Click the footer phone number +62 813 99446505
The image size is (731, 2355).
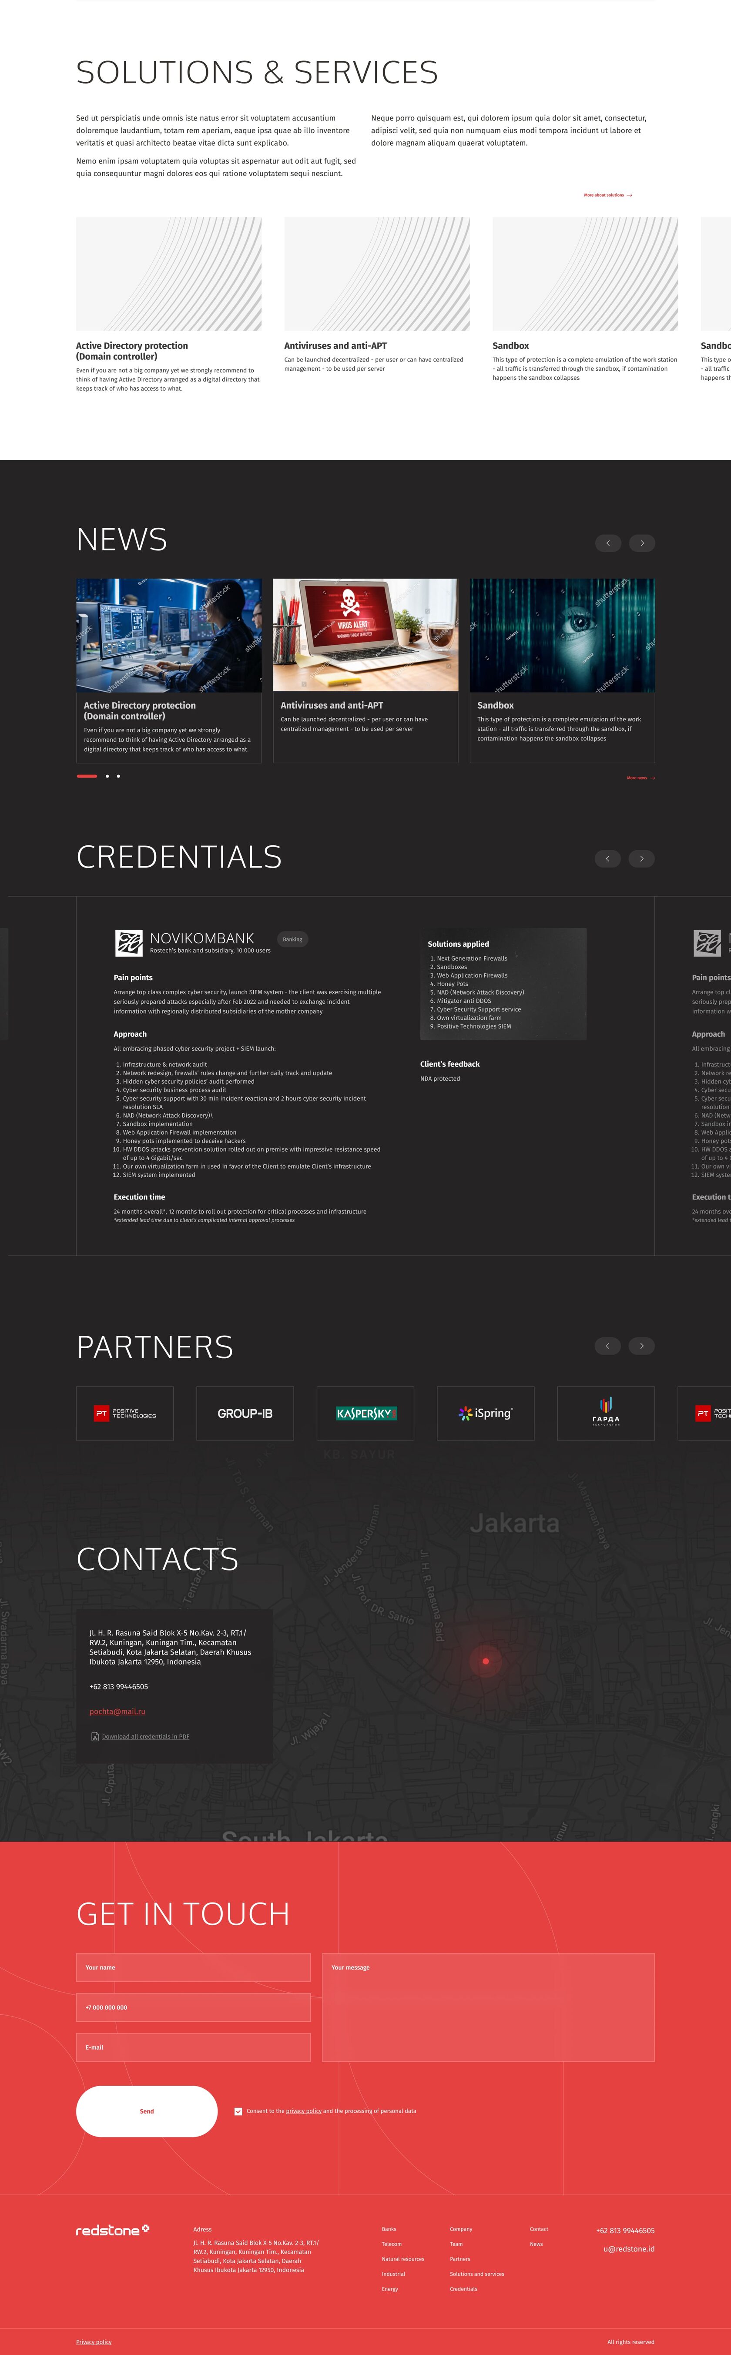click(626, 2231)
